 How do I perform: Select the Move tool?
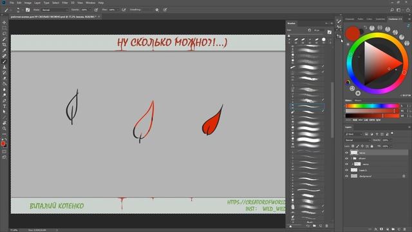(5, 23)
